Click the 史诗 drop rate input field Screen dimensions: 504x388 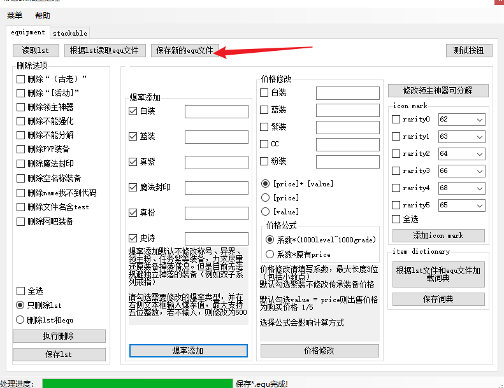216,238
